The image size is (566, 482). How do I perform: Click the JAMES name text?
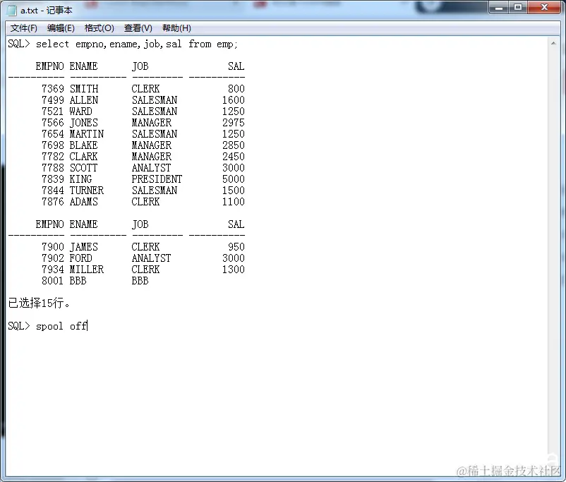point(84,247)
